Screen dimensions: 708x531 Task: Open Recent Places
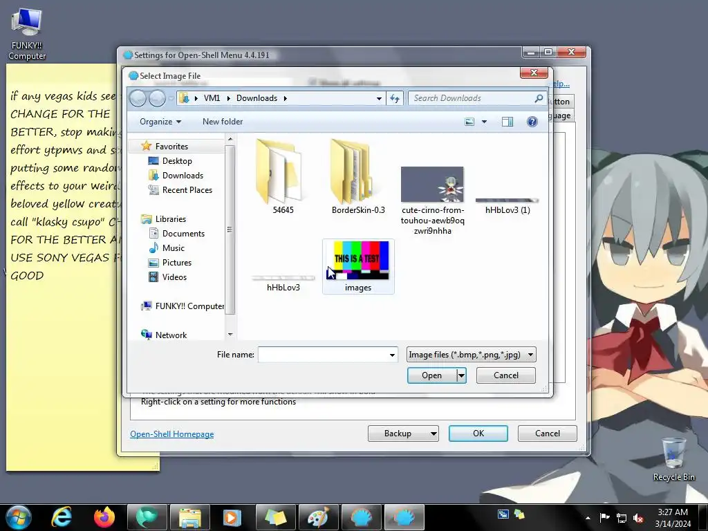pos(187,190)
